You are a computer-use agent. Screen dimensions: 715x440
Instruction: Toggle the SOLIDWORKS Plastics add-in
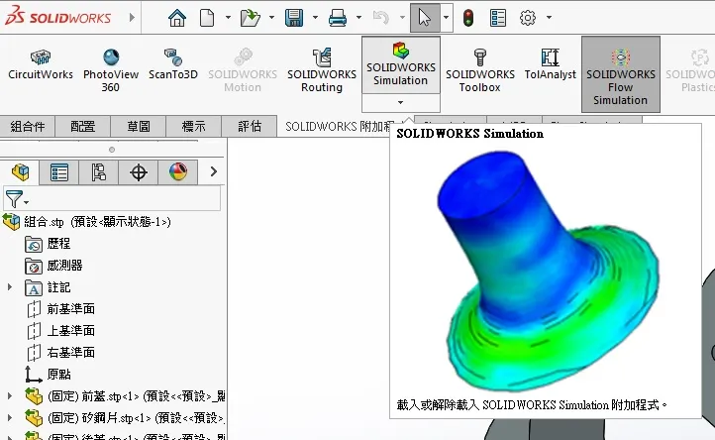(690, 70)
